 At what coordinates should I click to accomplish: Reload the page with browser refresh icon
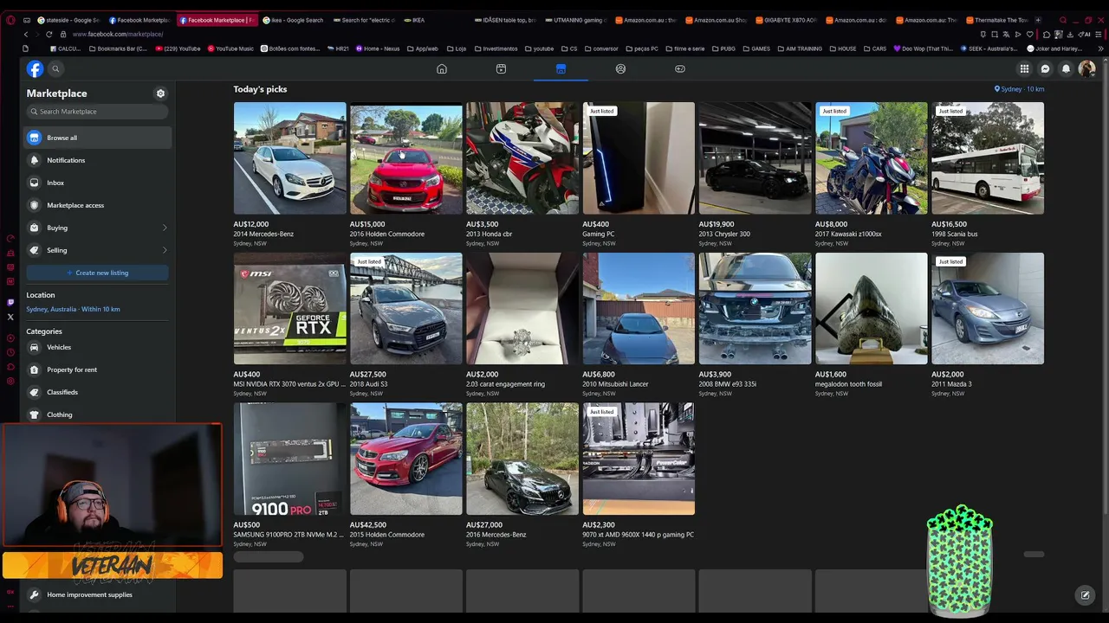pos(49,34)
